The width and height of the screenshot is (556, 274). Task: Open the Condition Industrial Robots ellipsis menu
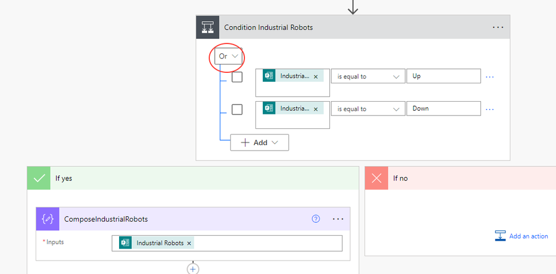coord(498,27)
